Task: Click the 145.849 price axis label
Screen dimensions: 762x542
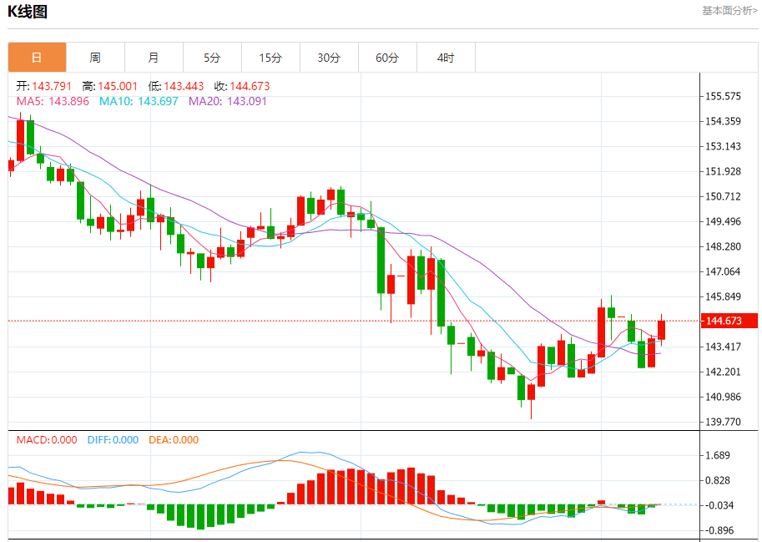Action: click(723, 296)
